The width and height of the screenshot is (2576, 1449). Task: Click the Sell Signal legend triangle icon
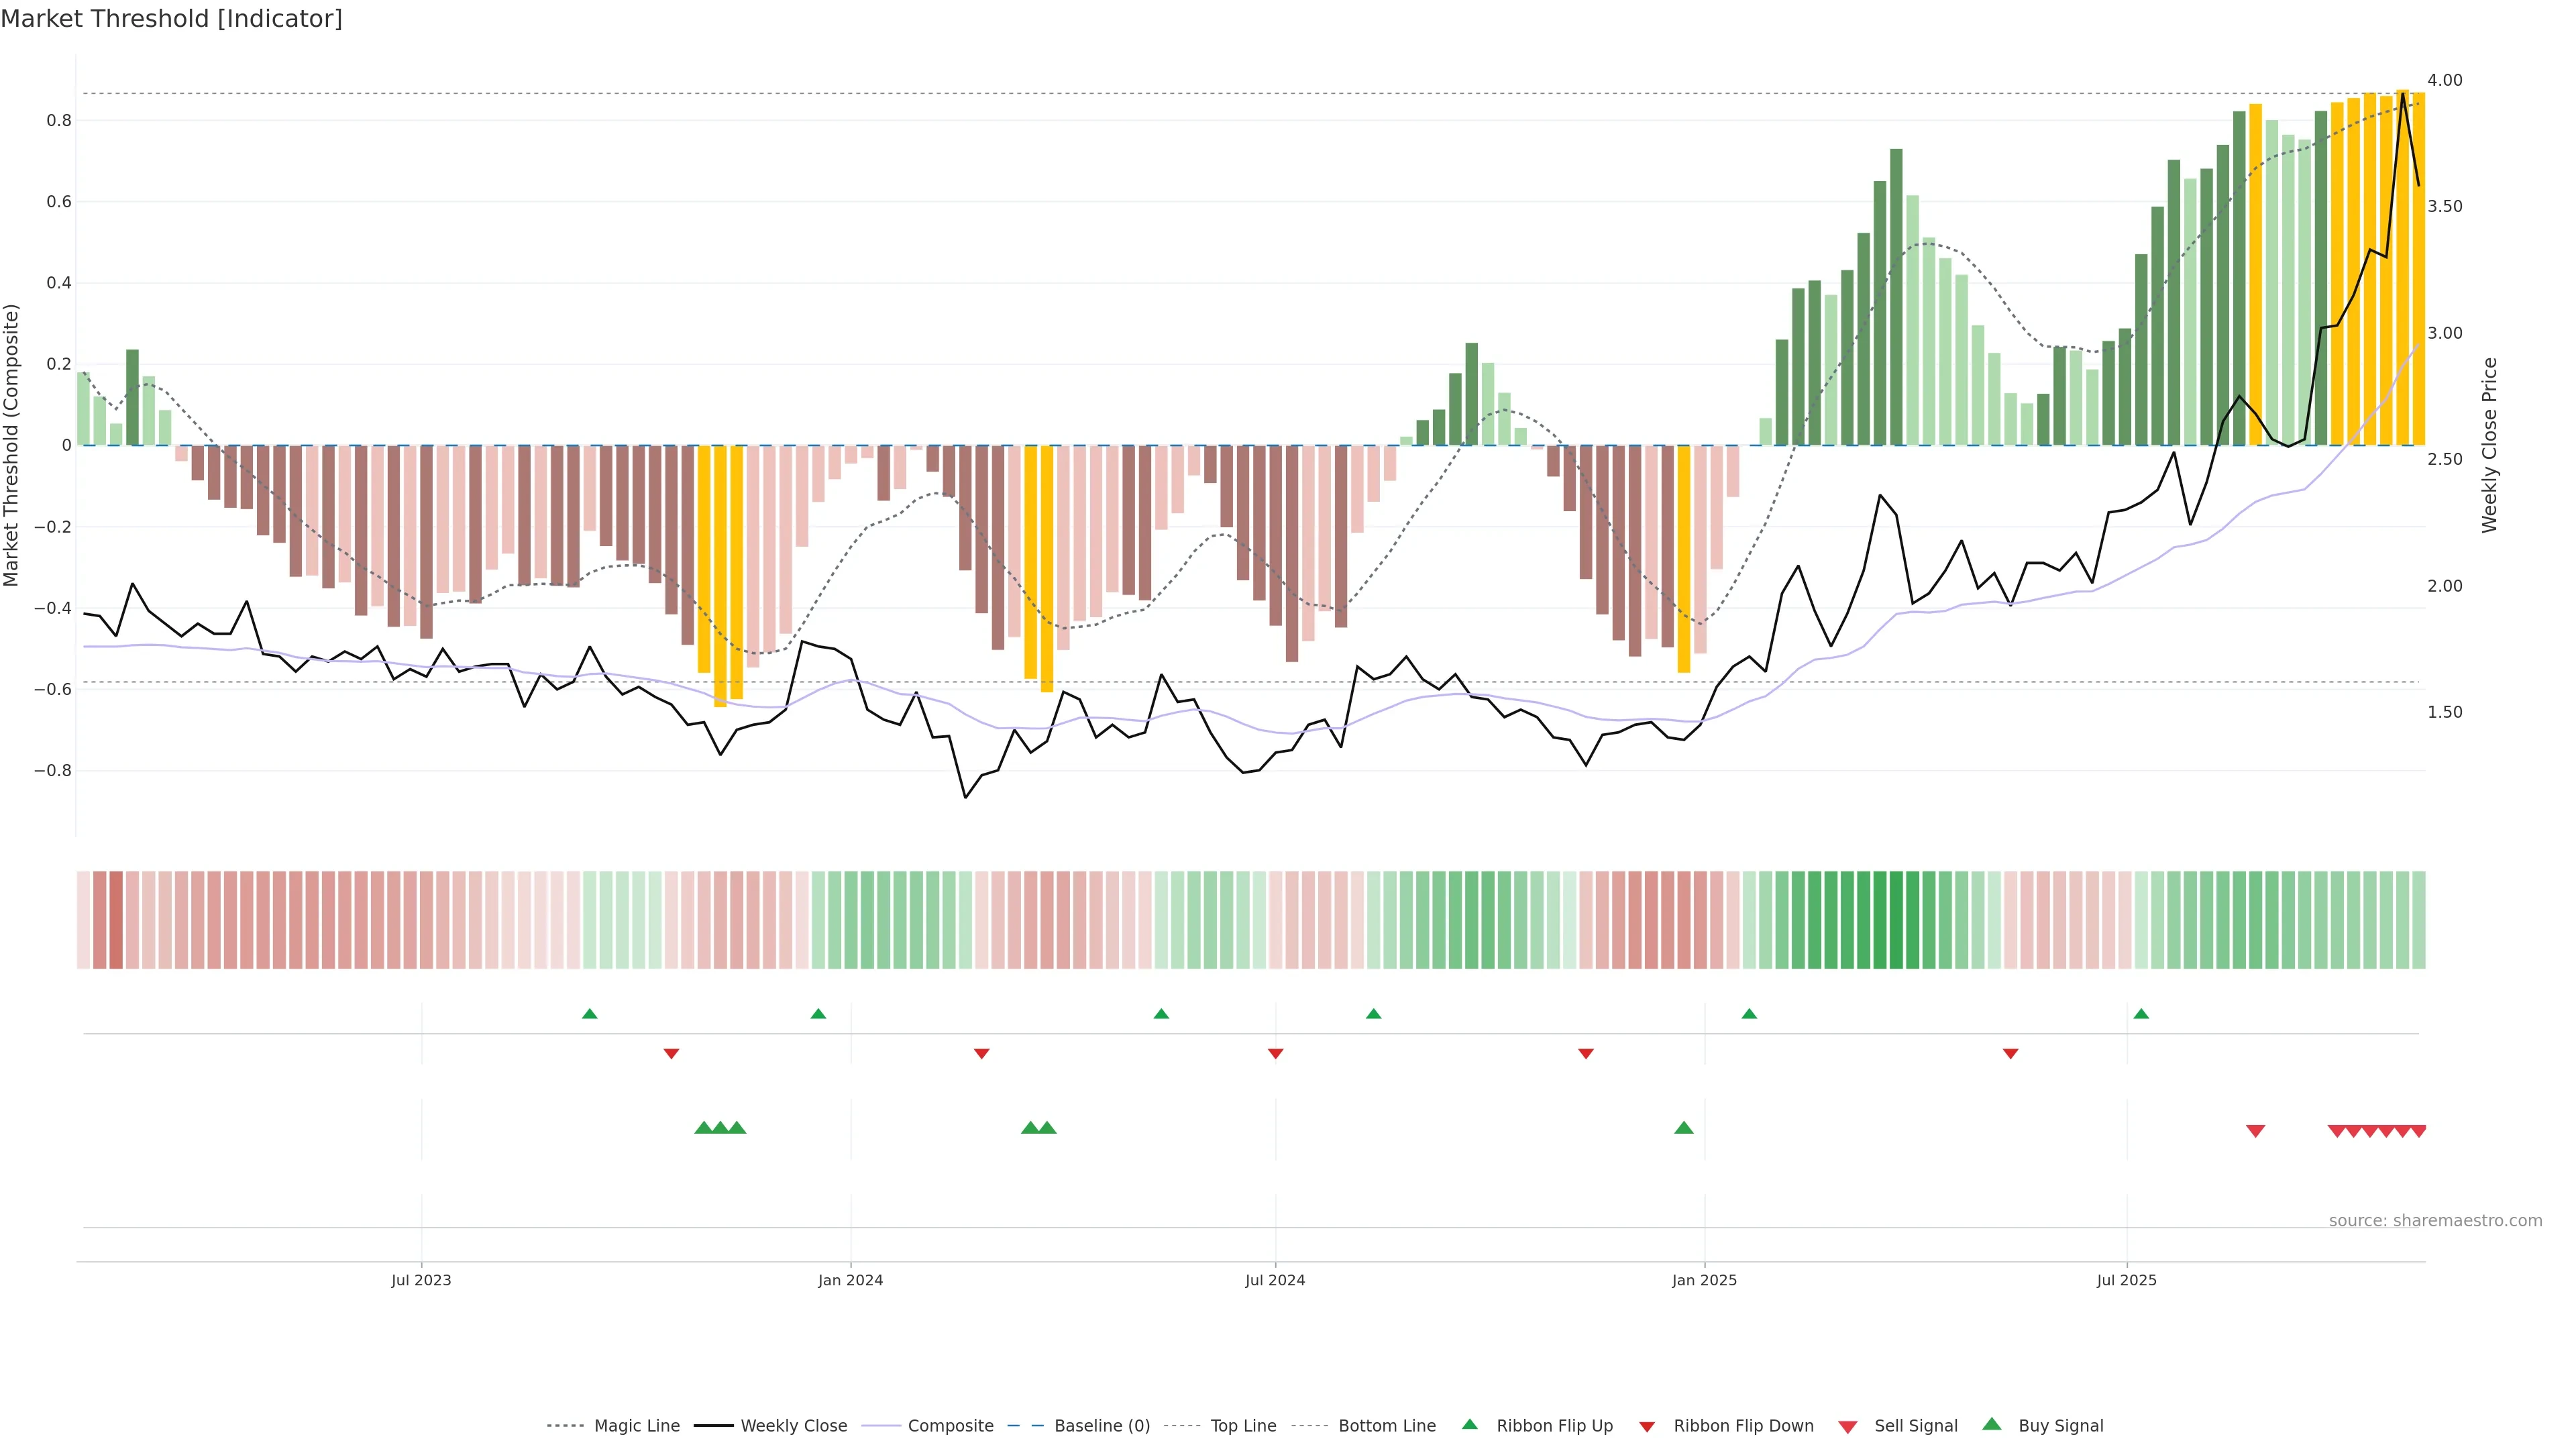pos(1847,1426)
